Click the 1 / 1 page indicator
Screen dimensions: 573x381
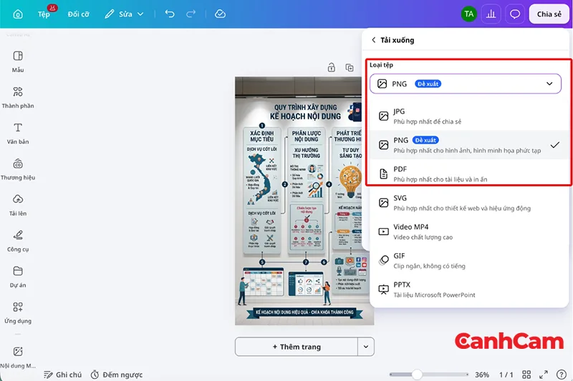click(506, 375)
